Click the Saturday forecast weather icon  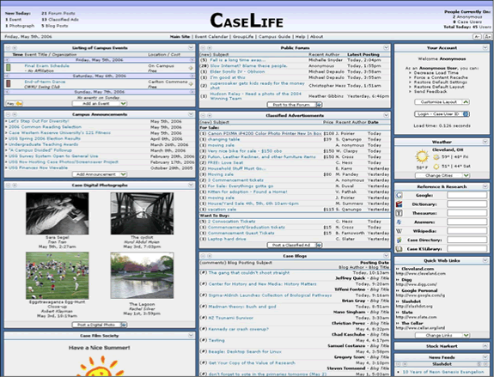tap(436, 167)
